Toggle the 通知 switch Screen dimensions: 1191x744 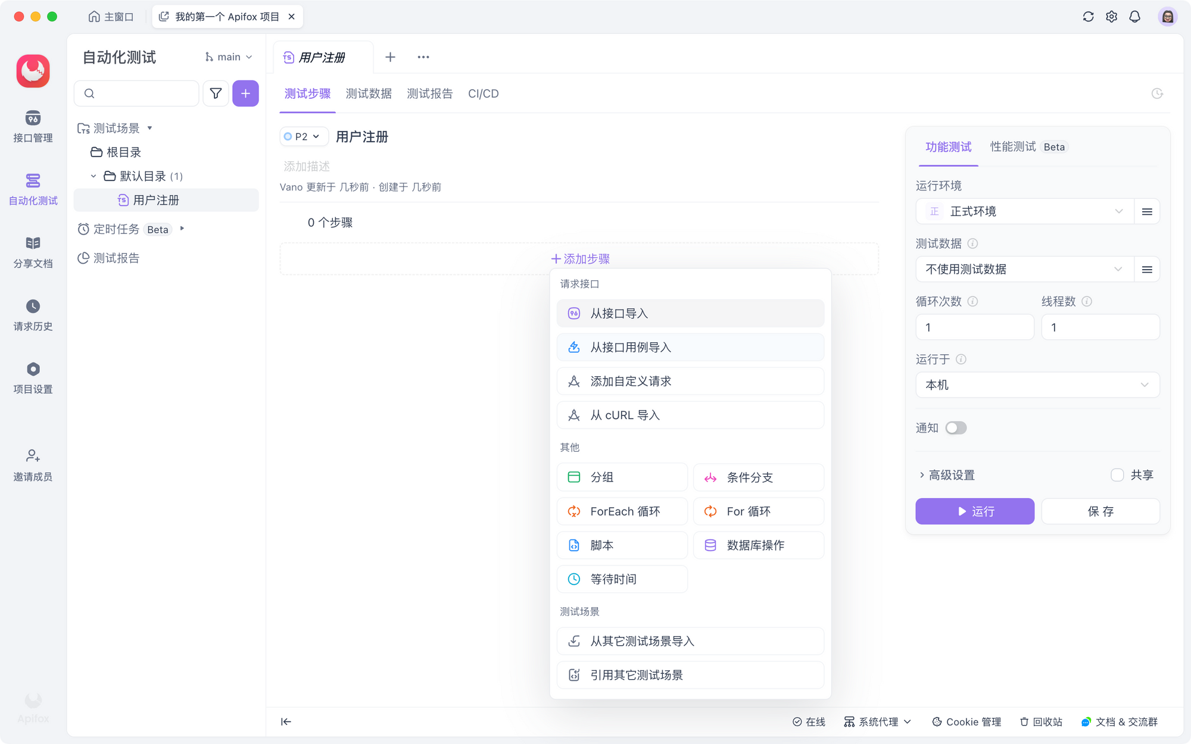click(x=956, y=428)
